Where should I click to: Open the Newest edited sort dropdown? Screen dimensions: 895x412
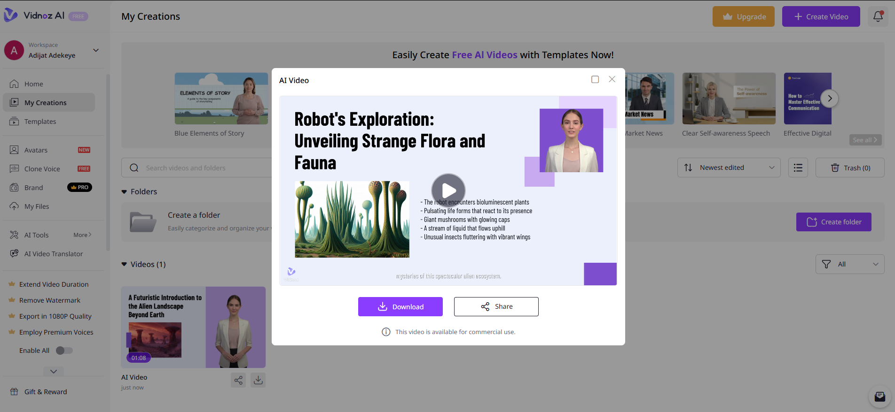coord(728,168)
